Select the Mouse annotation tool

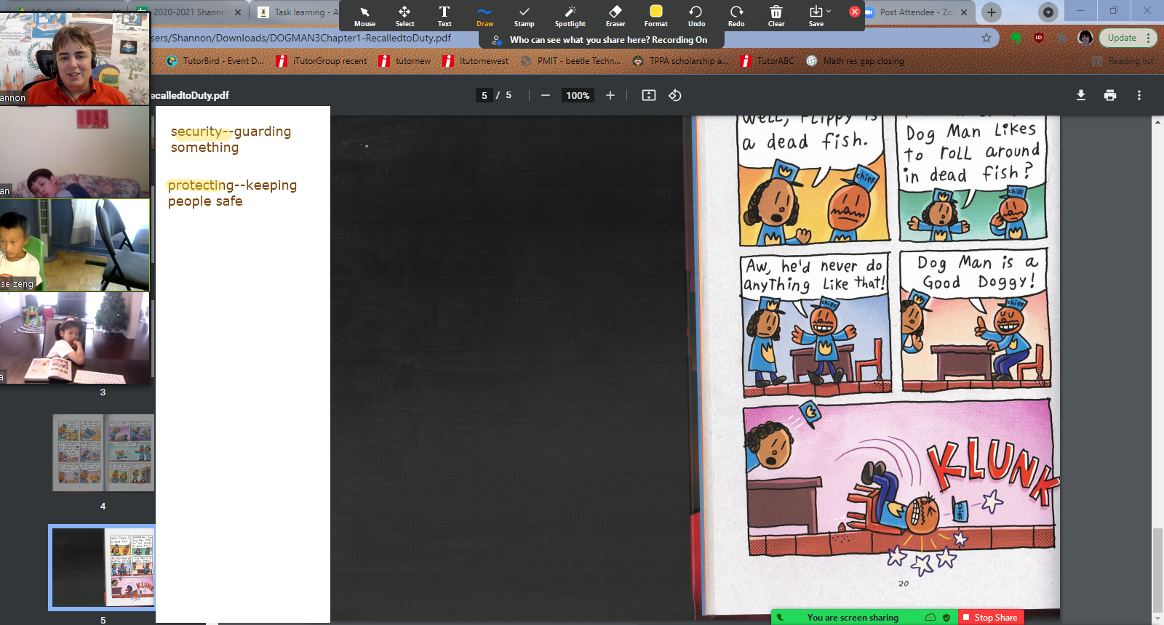tap(364, 16)
